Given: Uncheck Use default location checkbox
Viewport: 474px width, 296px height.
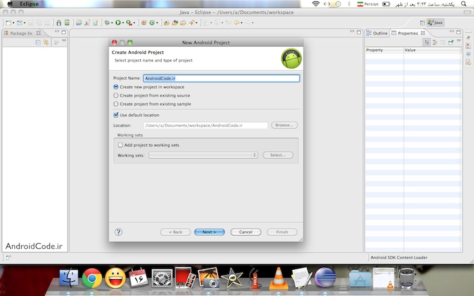Looking at the screenshot, I should pos(116,115).
